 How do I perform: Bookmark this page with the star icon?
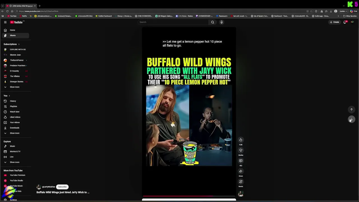point(311,11)
